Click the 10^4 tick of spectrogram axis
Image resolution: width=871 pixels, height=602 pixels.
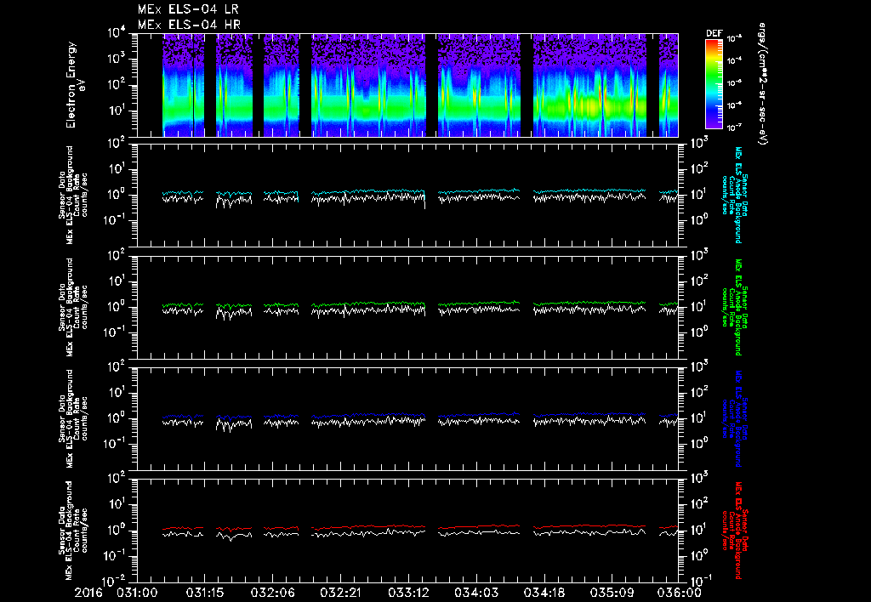pyautogui.click(x=116, y=33)
